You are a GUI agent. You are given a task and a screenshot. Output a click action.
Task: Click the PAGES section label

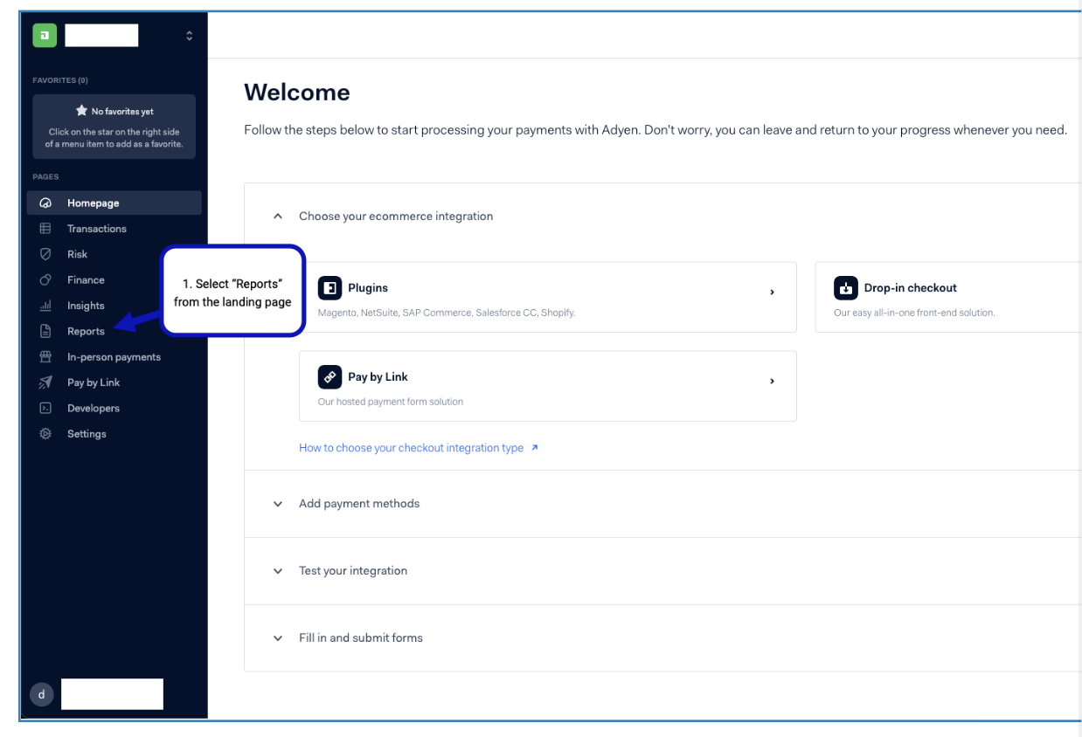(x=45, y=176)
